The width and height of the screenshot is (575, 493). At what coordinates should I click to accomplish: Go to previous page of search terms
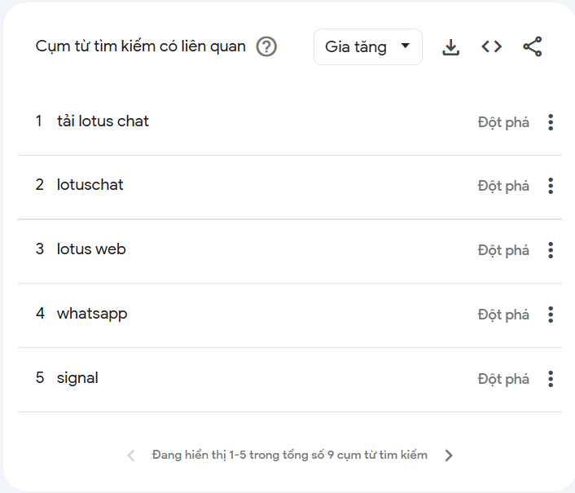coord(131,456)
